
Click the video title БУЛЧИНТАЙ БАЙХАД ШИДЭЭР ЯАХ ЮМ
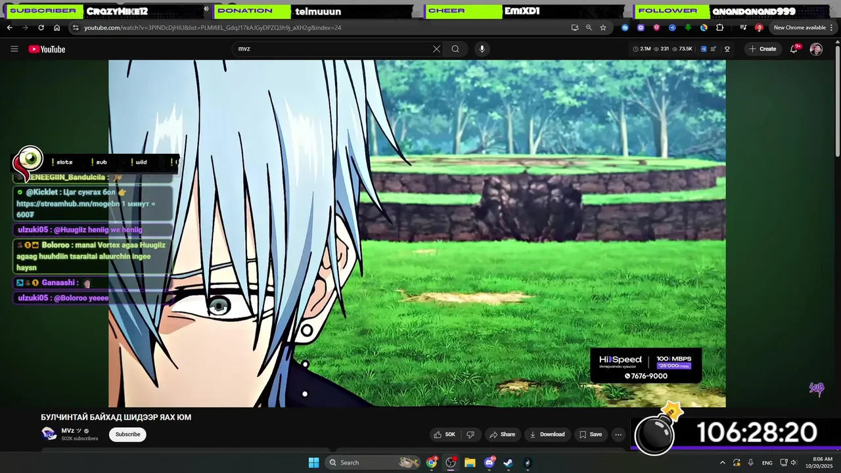pyautogui.click(x=116, y=417)
